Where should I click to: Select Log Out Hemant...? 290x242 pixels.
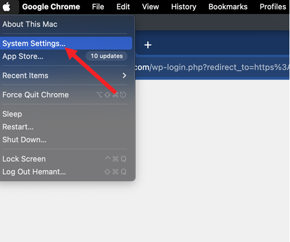pyautogui.click(x=66, y=172)
